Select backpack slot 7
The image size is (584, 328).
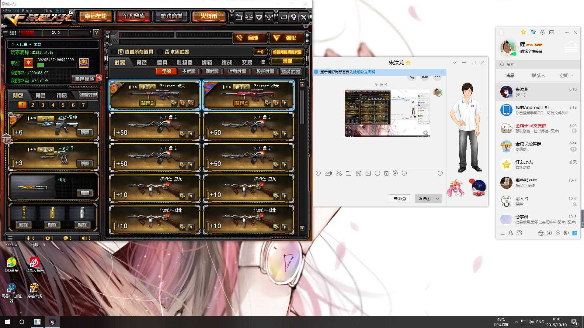83,105
